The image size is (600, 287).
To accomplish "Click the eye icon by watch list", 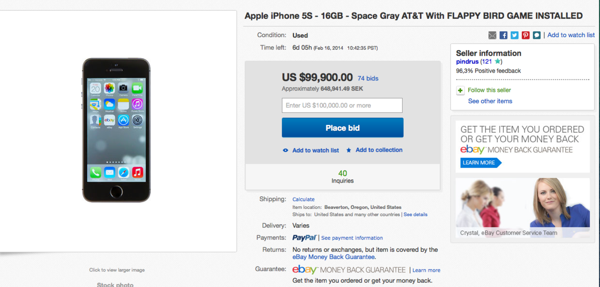I will click(285, 150).
